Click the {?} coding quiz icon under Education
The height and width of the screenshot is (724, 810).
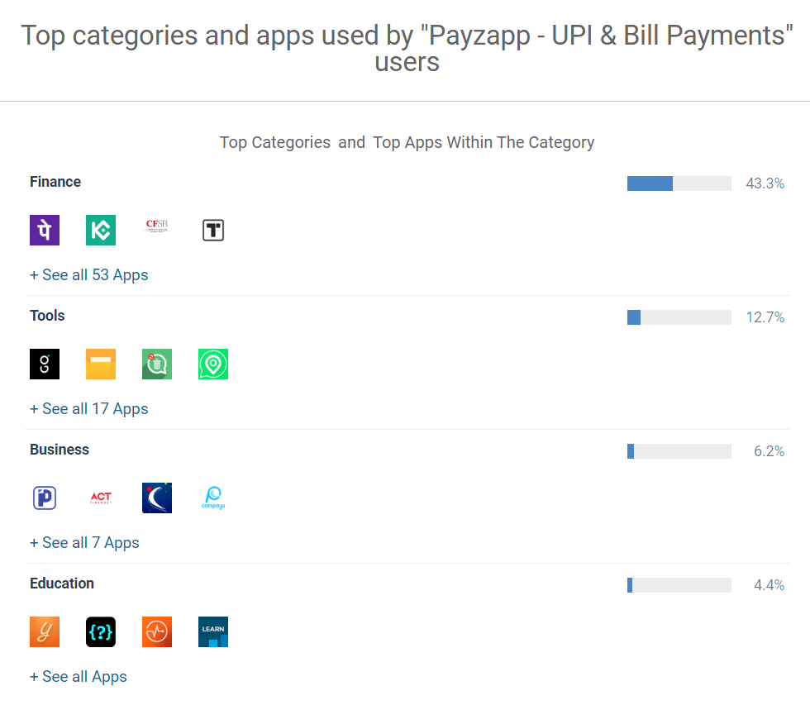(x=100, y=631)
